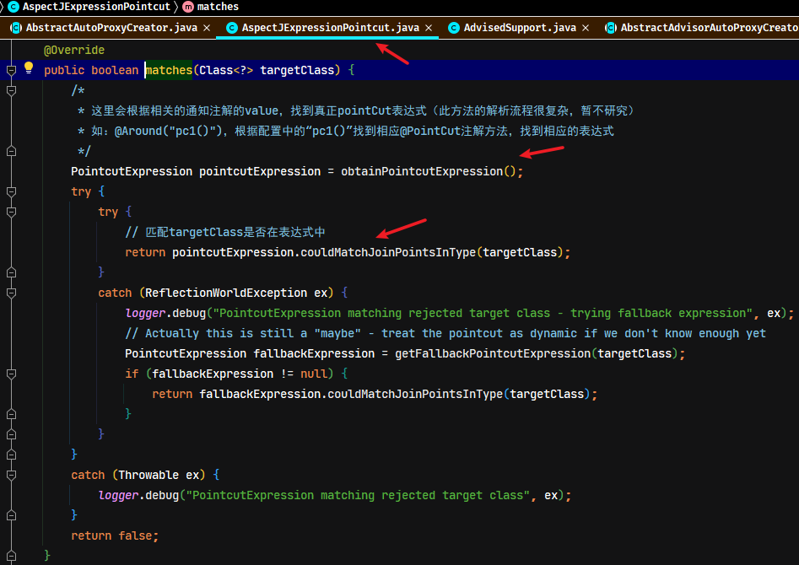Collapse the block comment fold marker
This screenshot has height=565, width=799.
11,91
